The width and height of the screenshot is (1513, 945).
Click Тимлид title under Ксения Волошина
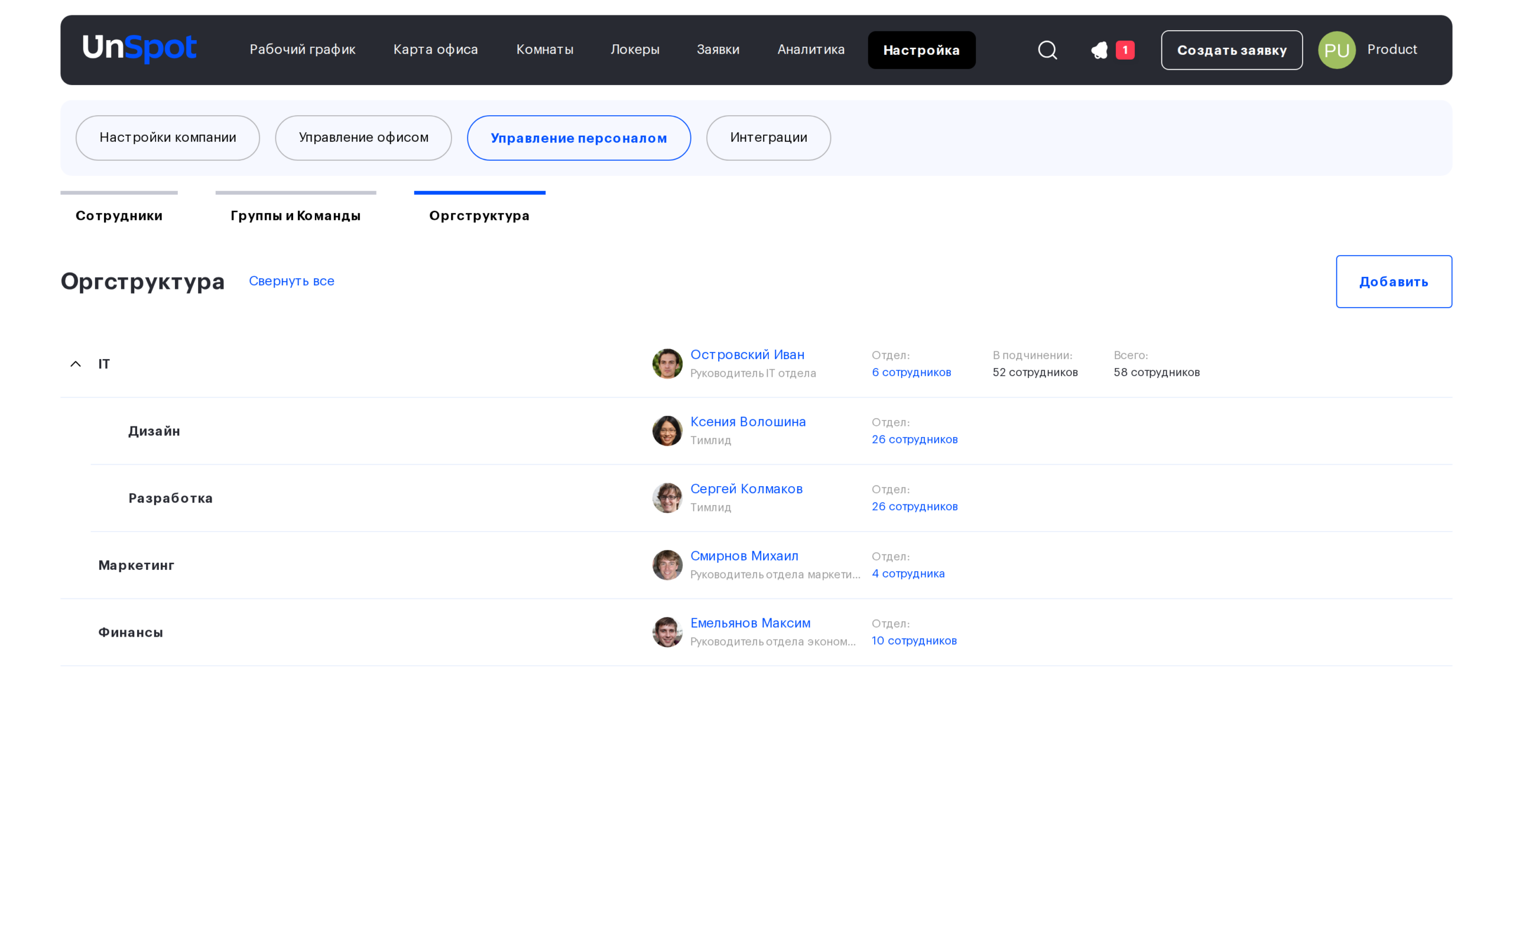[x=711, y=440]
